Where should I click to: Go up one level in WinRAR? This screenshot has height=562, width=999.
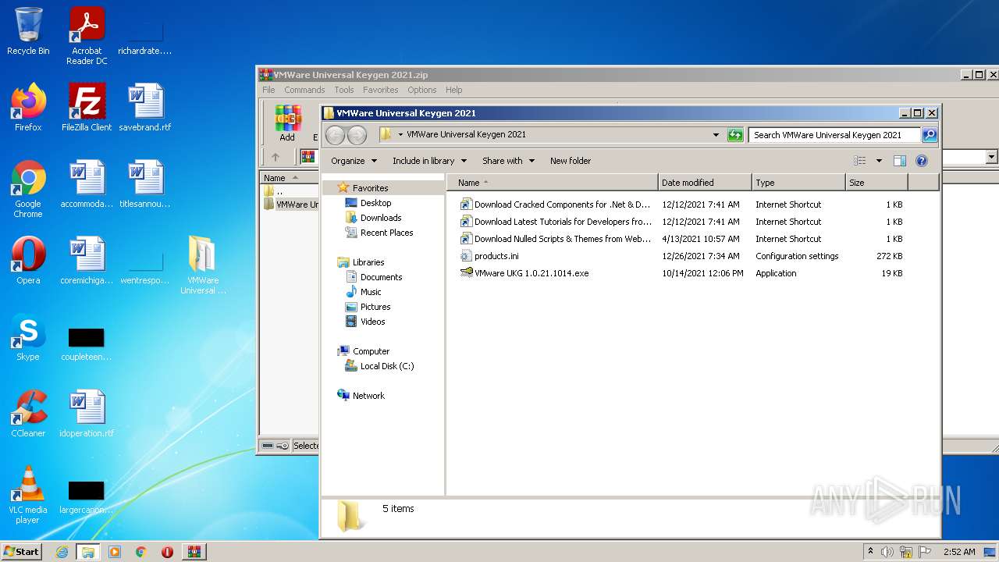point(276,157)
